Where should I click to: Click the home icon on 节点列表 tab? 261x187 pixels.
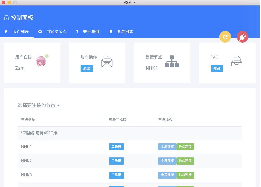click(x=6, y=32)
